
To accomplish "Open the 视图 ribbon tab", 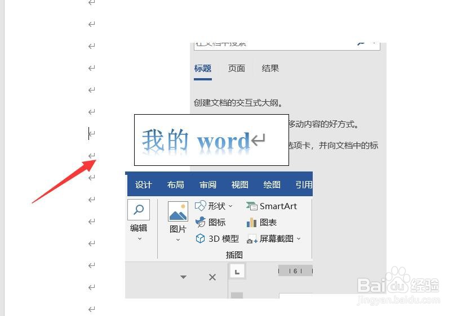I will point(240,184).
